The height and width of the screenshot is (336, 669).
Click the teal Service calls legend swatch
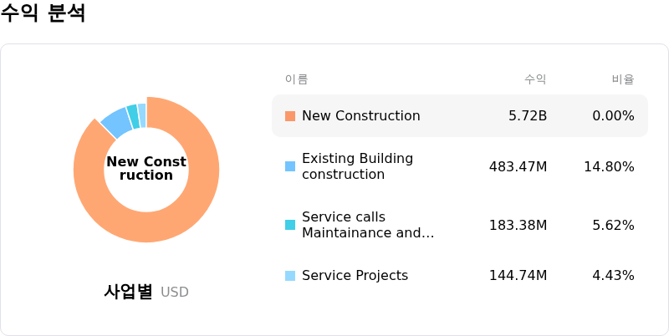point(290,225)
